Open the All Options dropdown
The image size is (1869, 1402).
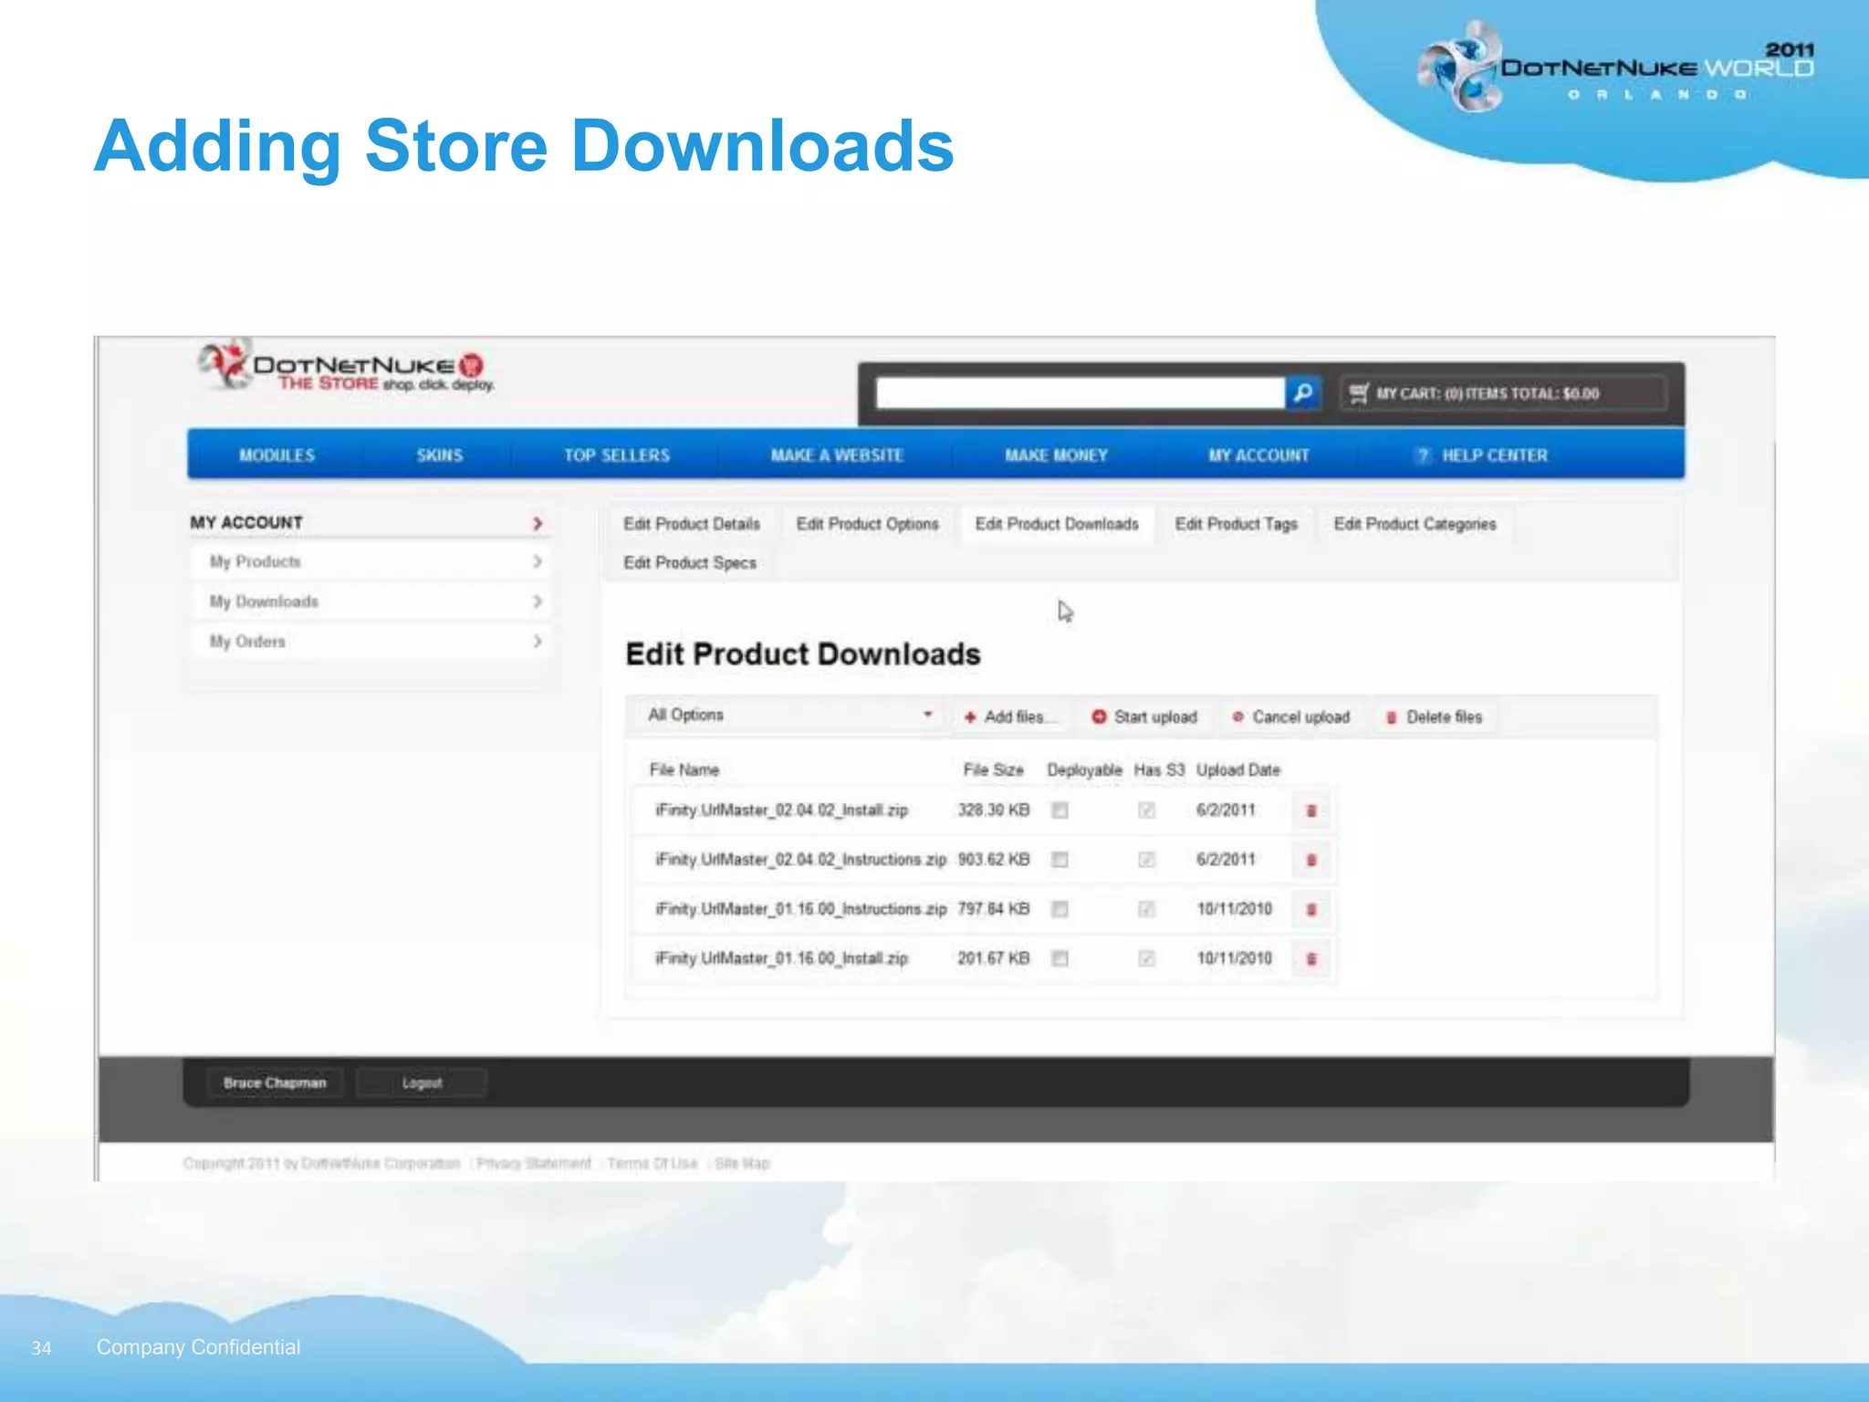(788, 716)
